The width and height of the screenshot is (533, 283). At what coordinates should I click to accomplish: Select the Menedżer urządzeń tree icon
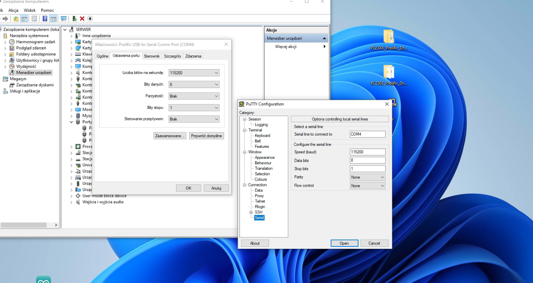coord(12,73)
